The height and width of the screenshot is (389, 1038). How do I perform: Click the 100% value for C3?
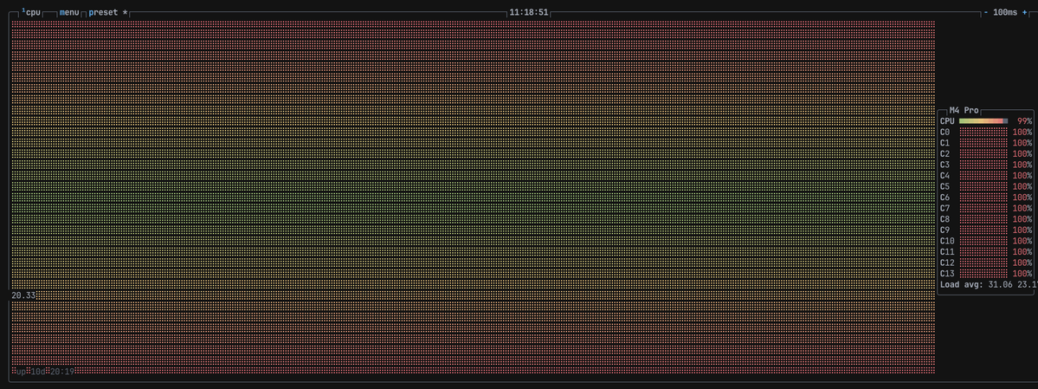(x=1022, y=165)
